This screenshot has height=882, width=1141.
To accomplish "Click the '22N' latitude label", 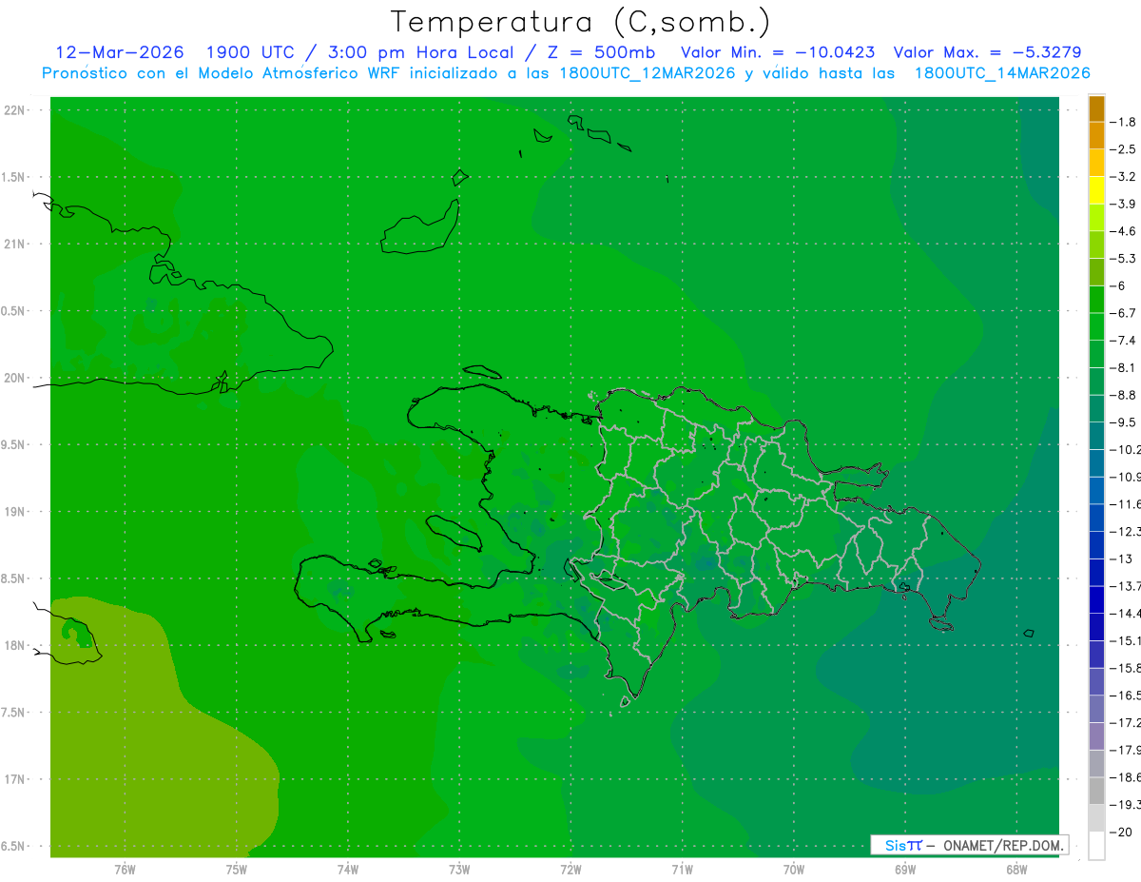I will (x=13, y=110).
